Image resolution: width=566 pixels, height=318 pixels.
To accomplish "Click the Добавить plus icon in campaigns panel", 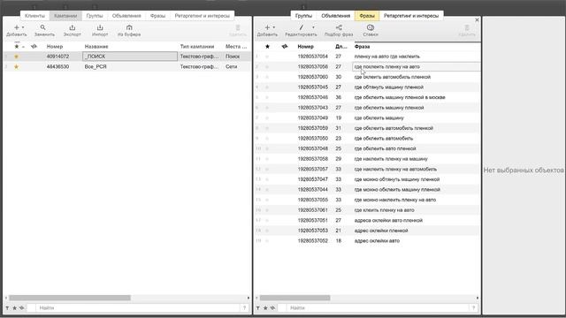I will tap(16, 27).
